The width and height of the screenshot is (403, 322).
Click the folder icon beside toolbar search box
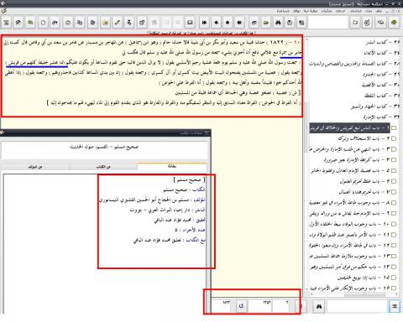click(x=355, y=23)
